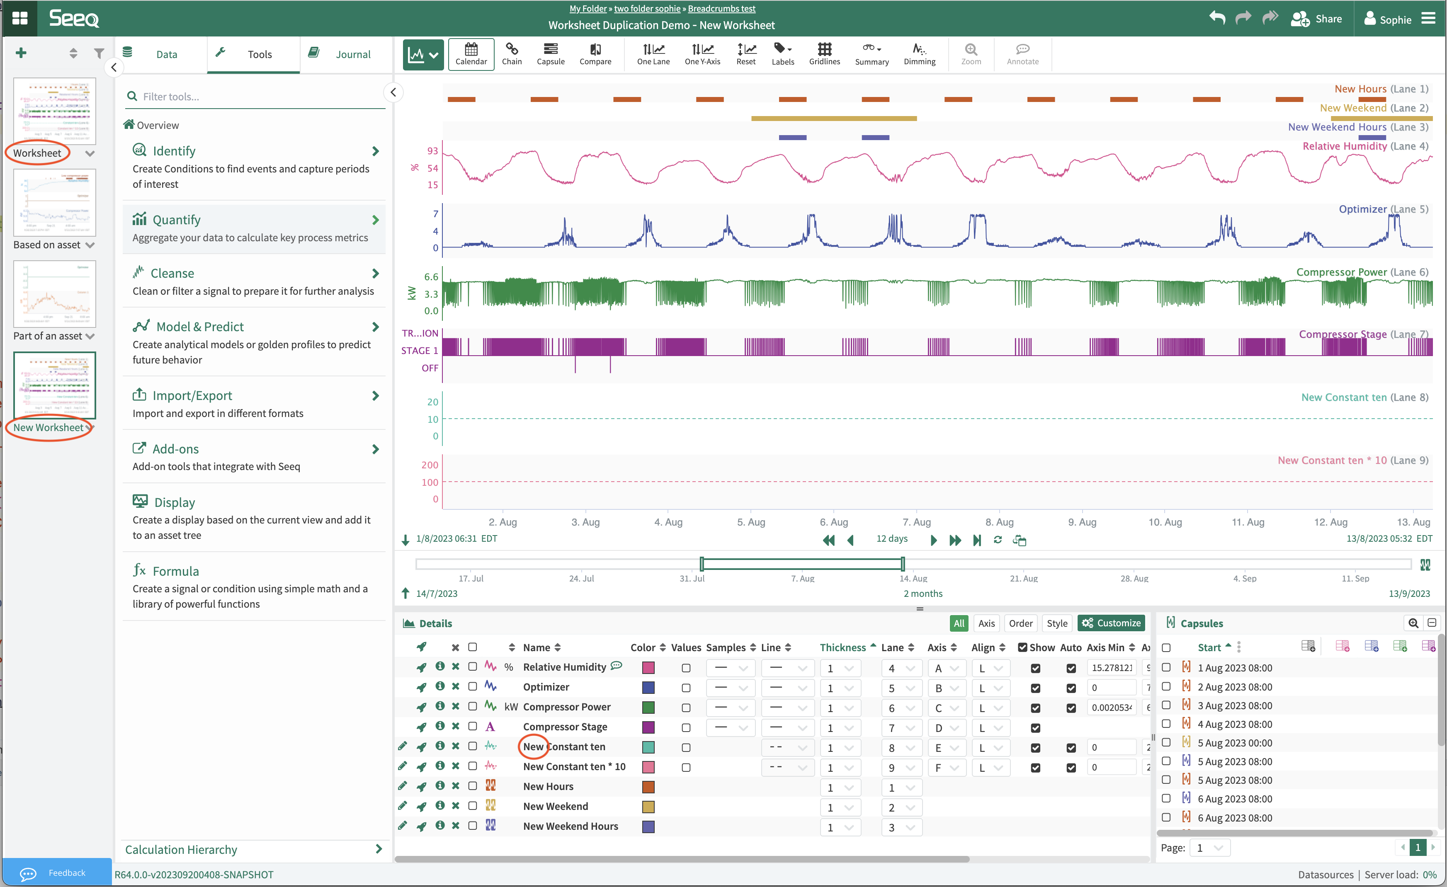The width and height of the screenshot is (1447, 887).
Task: Expand the Worksheet thumbnail menu arrow
Action: pyautogui.click(x=90, y=153)
